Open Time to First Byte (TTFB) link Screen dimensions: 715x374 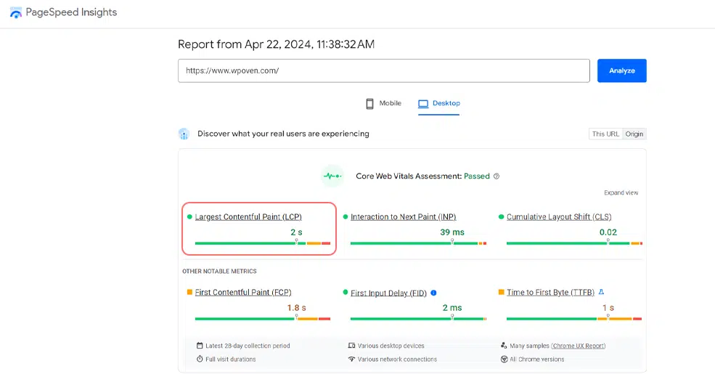pyautogui.click(x=550, y=293)
